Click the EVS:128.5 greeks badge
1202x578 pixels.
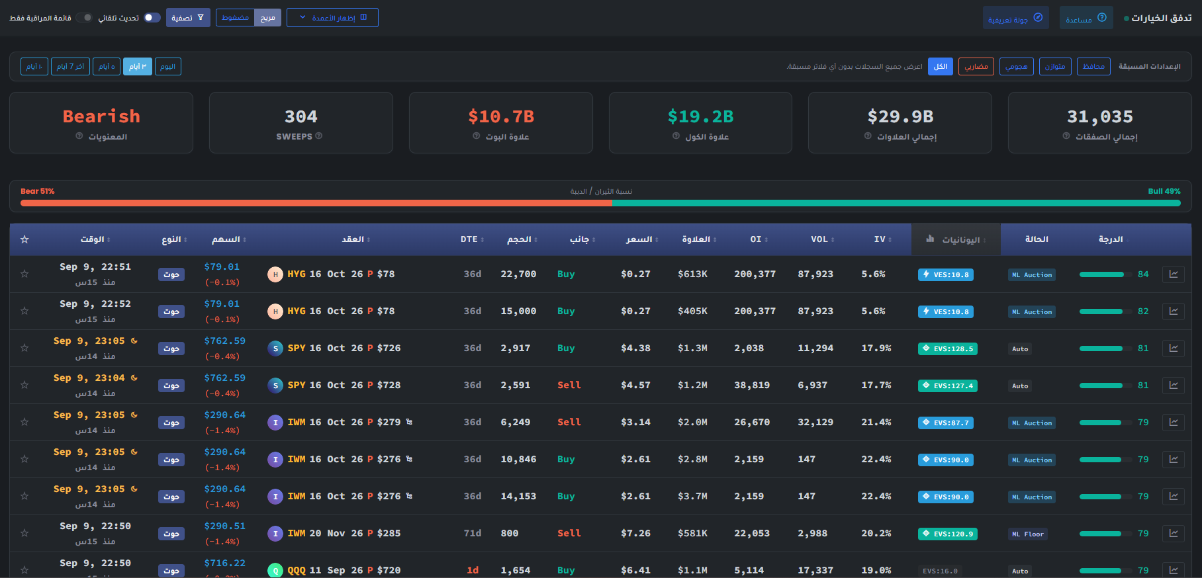[x=948, y=349]
